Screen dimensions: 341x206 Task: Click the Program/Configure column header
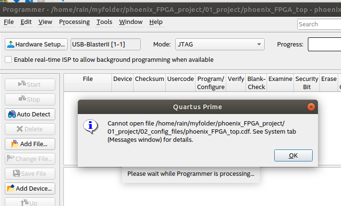point(211,83)
